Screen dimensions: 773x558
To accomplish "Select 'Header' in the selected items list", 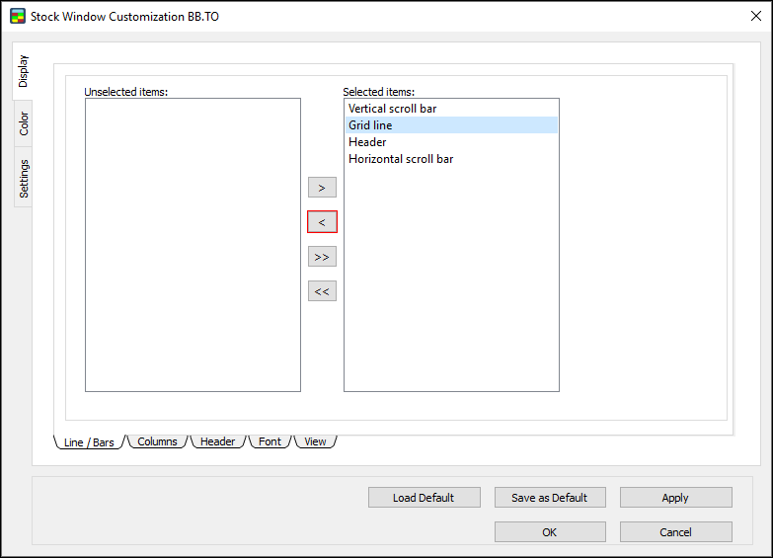I will (x=367, y=142).
